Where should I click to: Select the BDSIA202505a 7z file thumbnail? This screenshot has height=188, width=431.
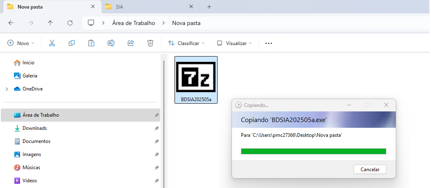[196, 77]
